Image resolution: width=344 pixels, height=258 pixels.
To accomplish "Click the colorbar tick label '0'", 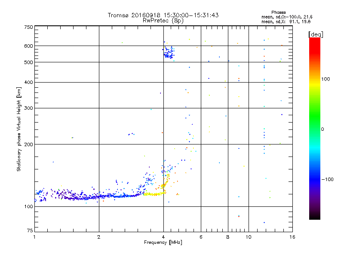I will tap(322, 129).
